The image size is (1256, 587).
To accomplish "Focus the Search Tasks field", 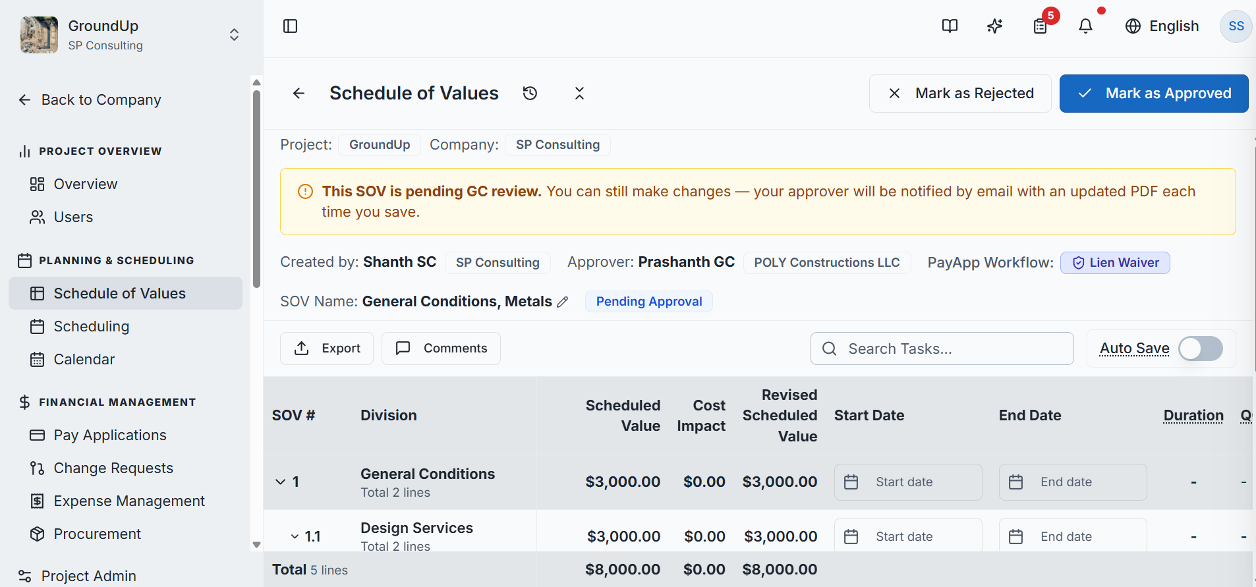I will click(x=942, y=349).
